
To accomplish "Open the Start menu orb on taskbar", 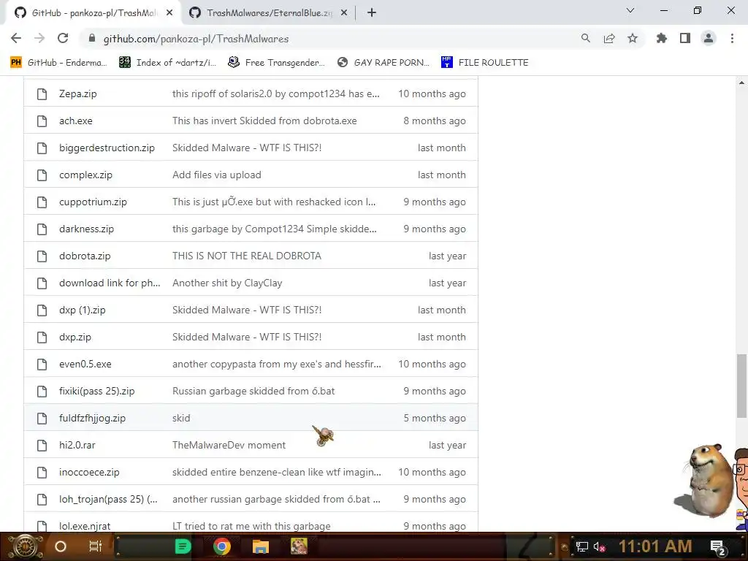I will [25, 546].
